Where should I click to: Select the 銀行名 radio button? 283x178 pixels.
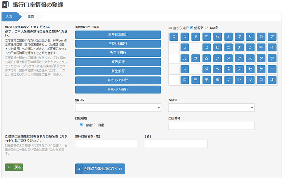[x=192, y=28]
